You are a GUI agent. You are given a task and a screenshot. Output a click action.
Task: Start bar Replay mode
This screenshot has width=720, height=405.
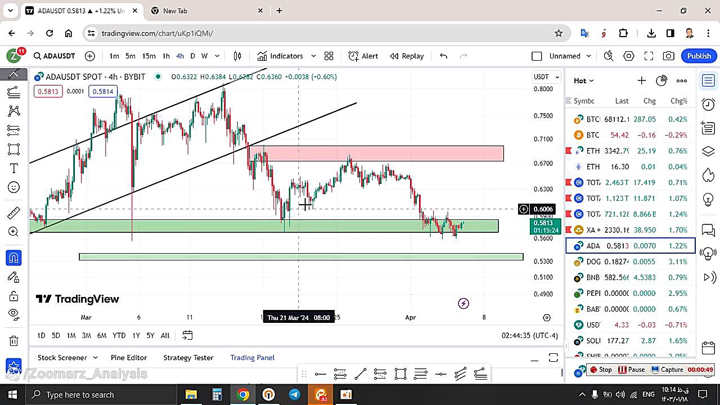406,56
